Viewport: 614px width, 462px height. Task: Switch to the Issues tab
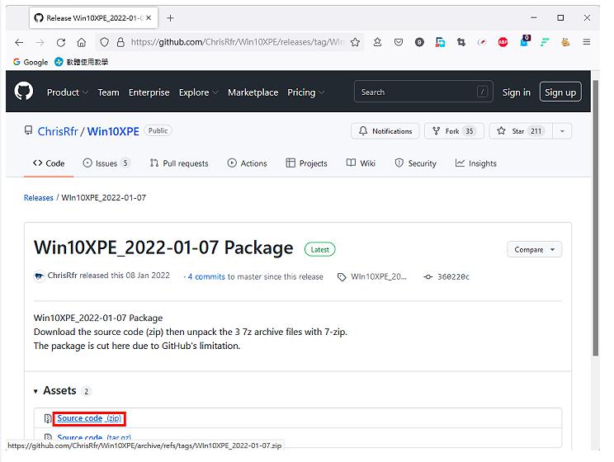pos(106,163)
